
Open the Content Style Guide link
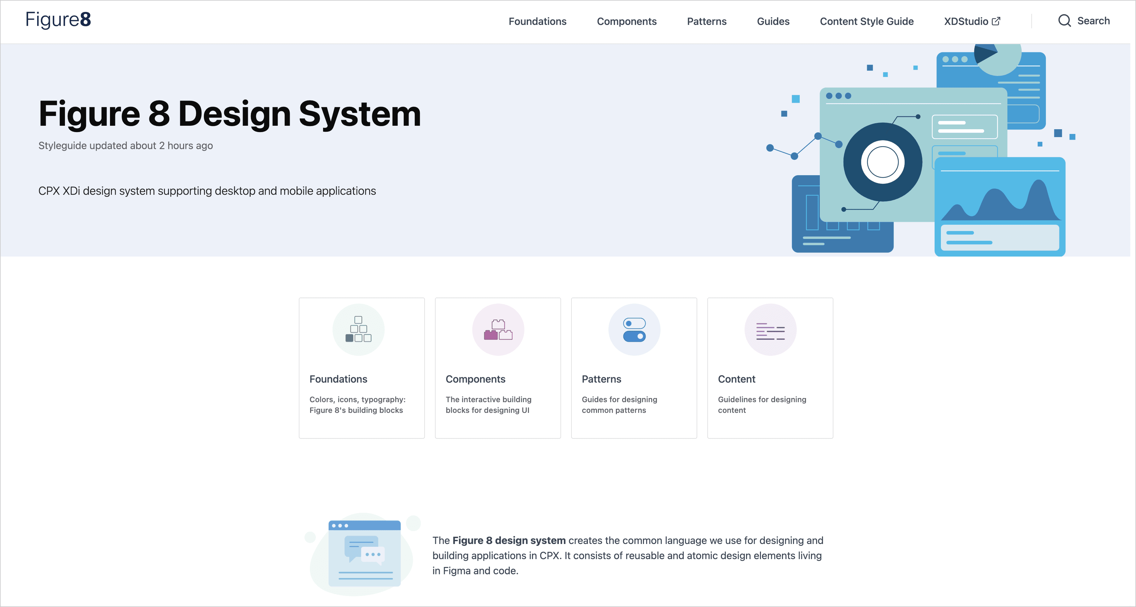866,21
